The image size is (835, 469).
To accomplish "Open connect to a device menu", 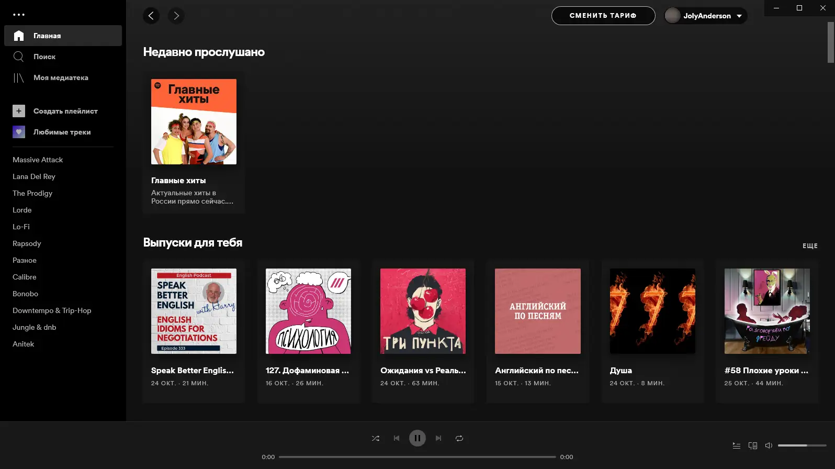I will (x=753, y=445).
